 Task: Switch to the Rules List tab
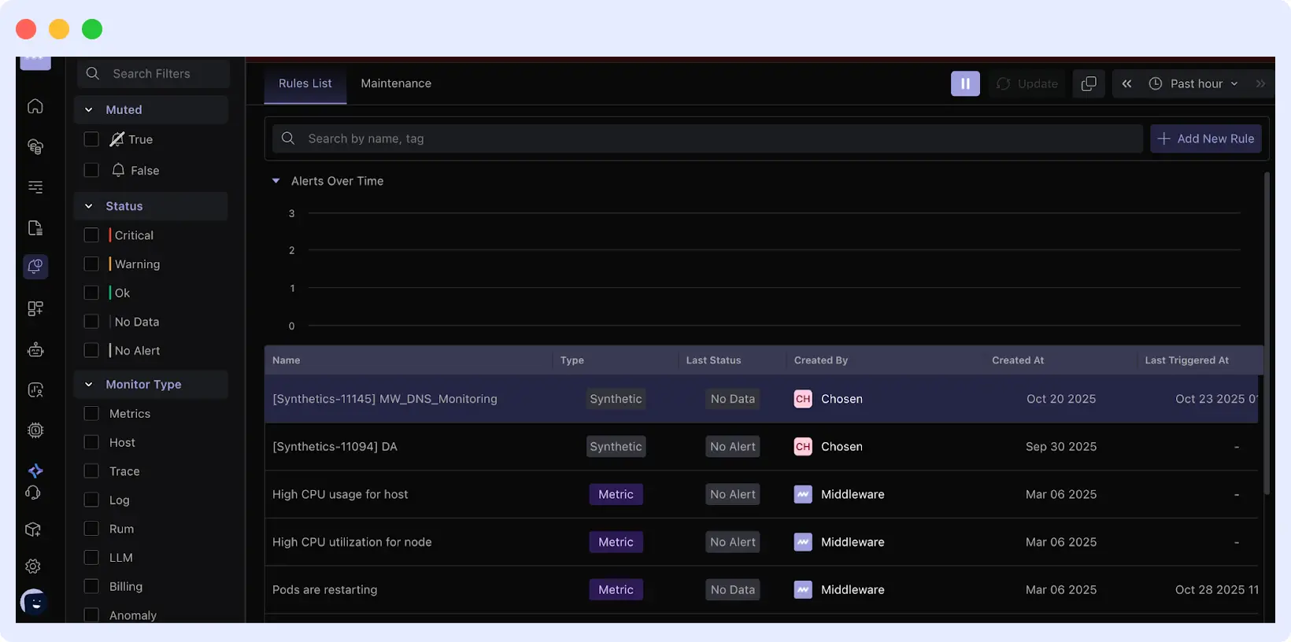[x=305, y=83]
